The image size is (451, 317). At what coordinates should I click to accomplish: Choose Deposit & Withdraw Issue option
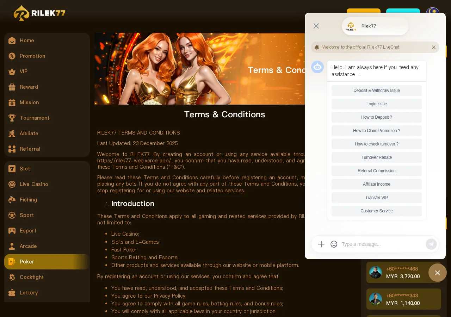click(377, 91)
